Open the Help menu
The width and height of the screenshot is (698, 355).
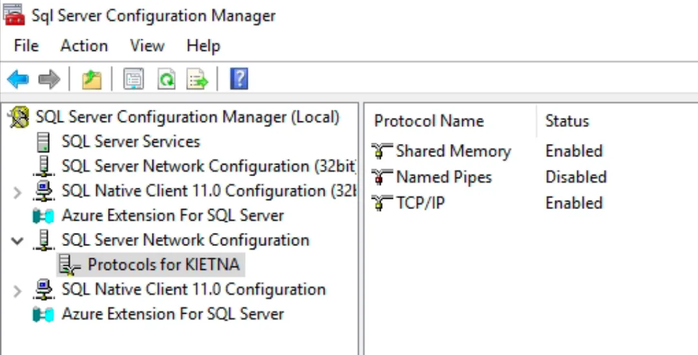click(x=204, y=46)
